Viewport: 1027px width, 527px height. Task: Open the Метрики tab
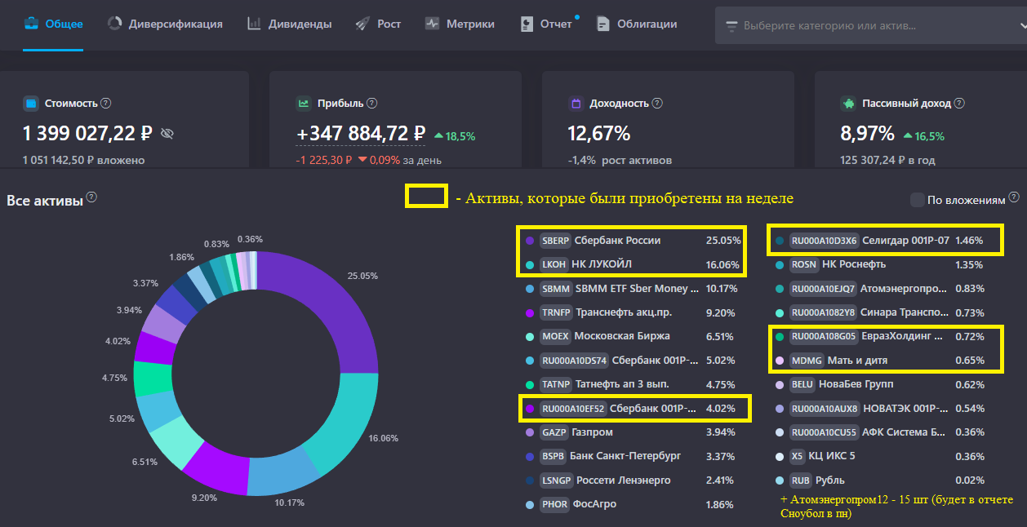[460, 24]
